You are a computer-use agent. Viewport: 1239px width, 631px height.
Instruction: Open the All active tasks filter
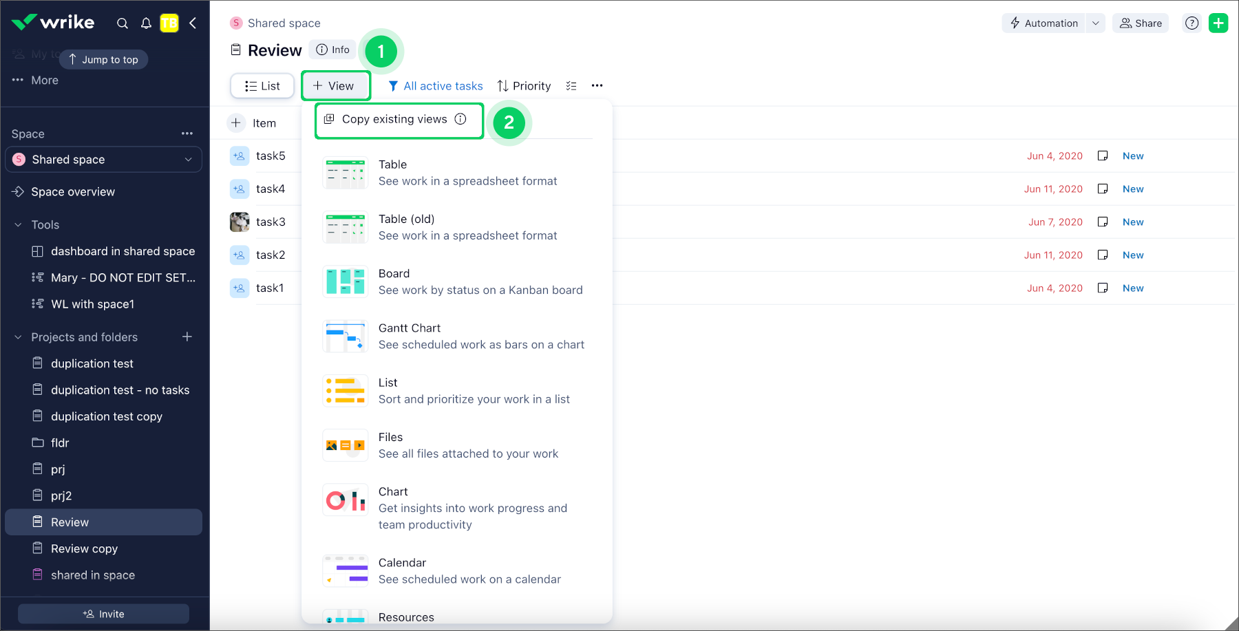click(x=436, y=86)
